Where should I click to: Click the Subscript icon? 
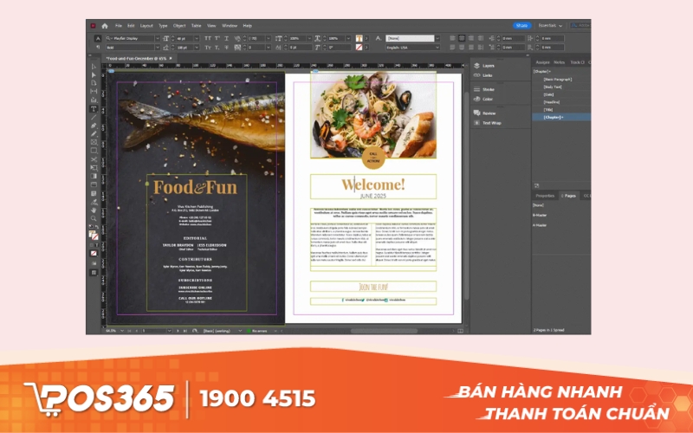[x=217, y=48]
